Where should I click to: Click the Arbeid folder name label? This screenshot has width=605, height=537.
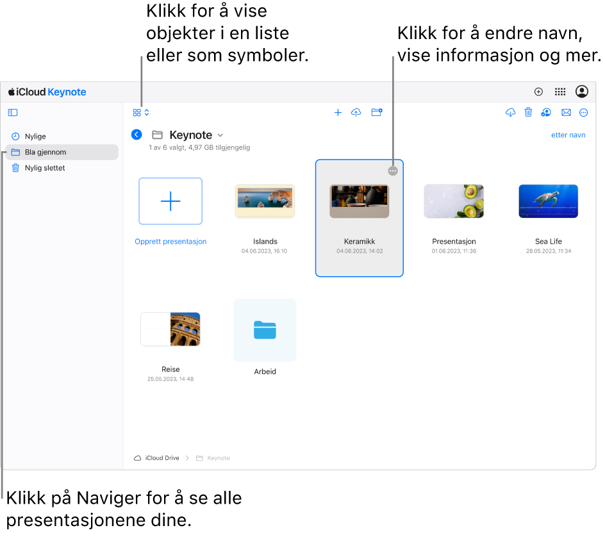point(265,372)
